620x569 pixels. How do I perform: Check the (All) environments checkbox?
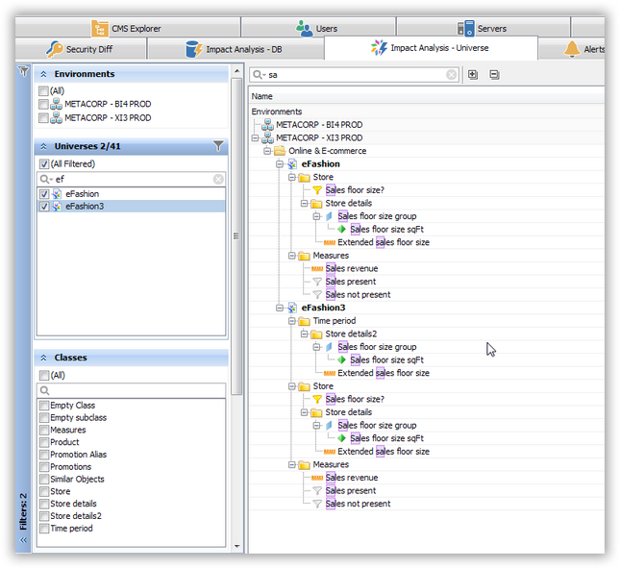click(x=43, y=91)
